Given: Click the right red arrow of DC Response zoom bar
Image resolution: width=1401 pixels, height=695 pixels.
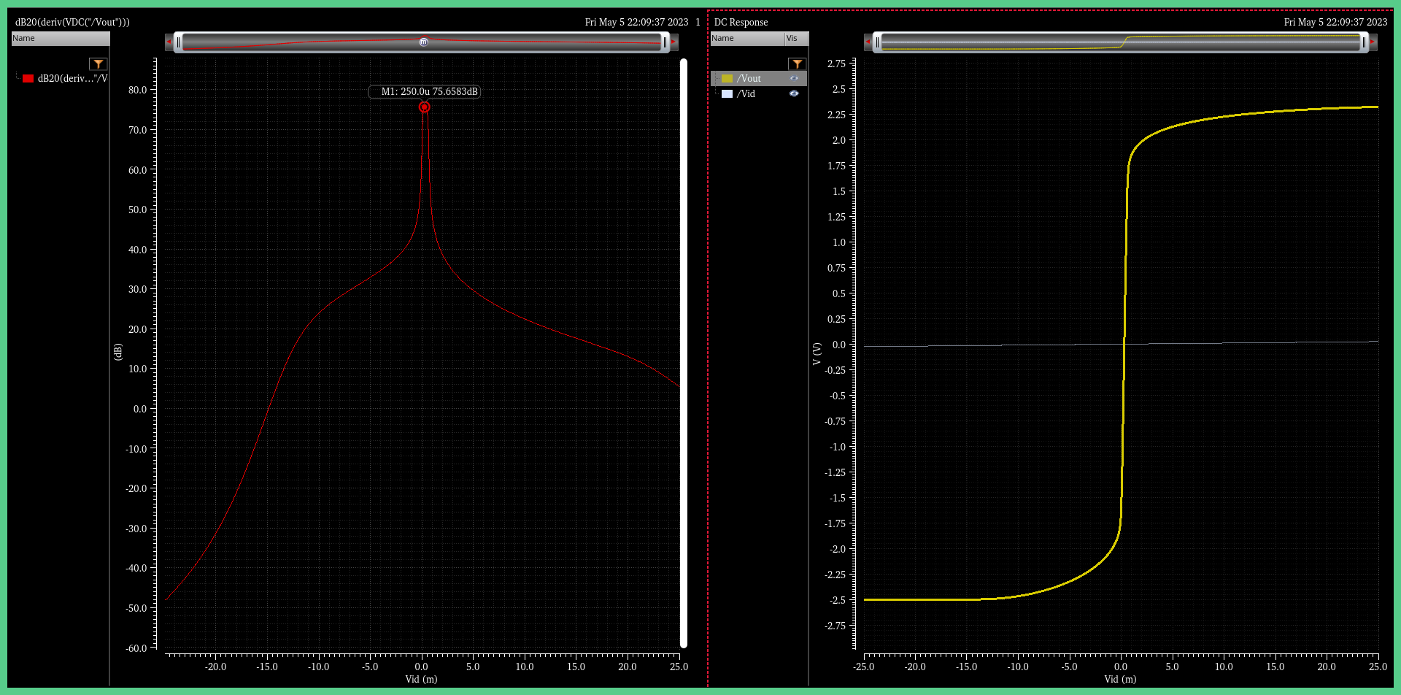Looking at the screenshot, I should tap(1373, 42).
